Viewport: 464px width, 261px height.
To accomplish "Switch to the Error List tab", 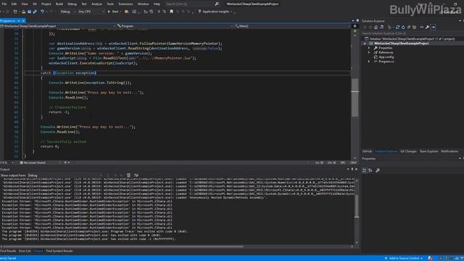I will click(25, 251).
